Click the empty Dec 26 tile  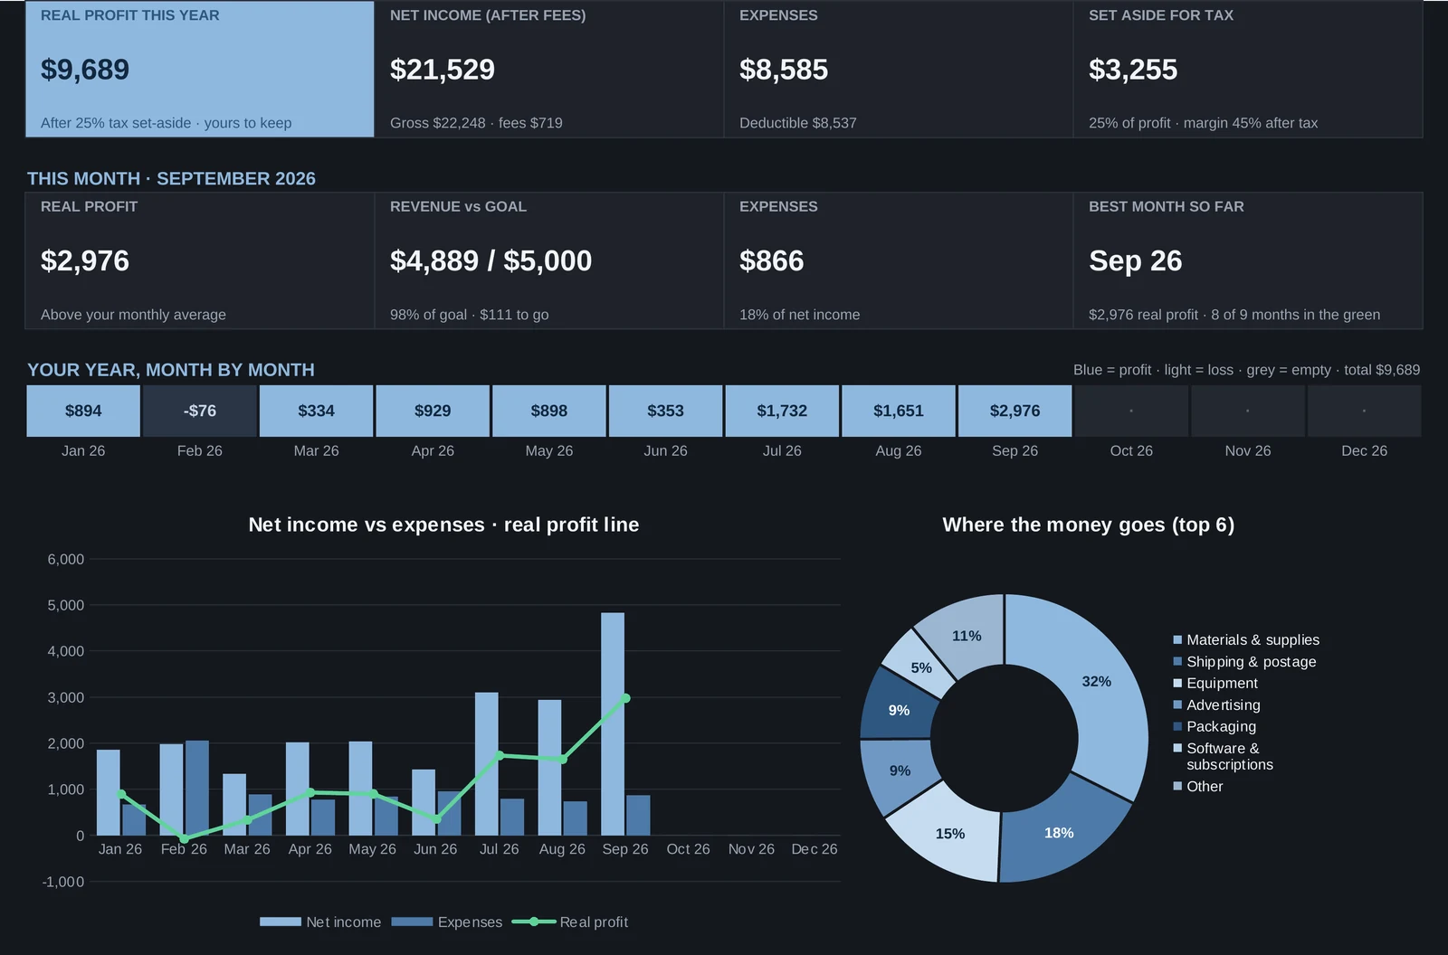click(x=1365, y=411)
